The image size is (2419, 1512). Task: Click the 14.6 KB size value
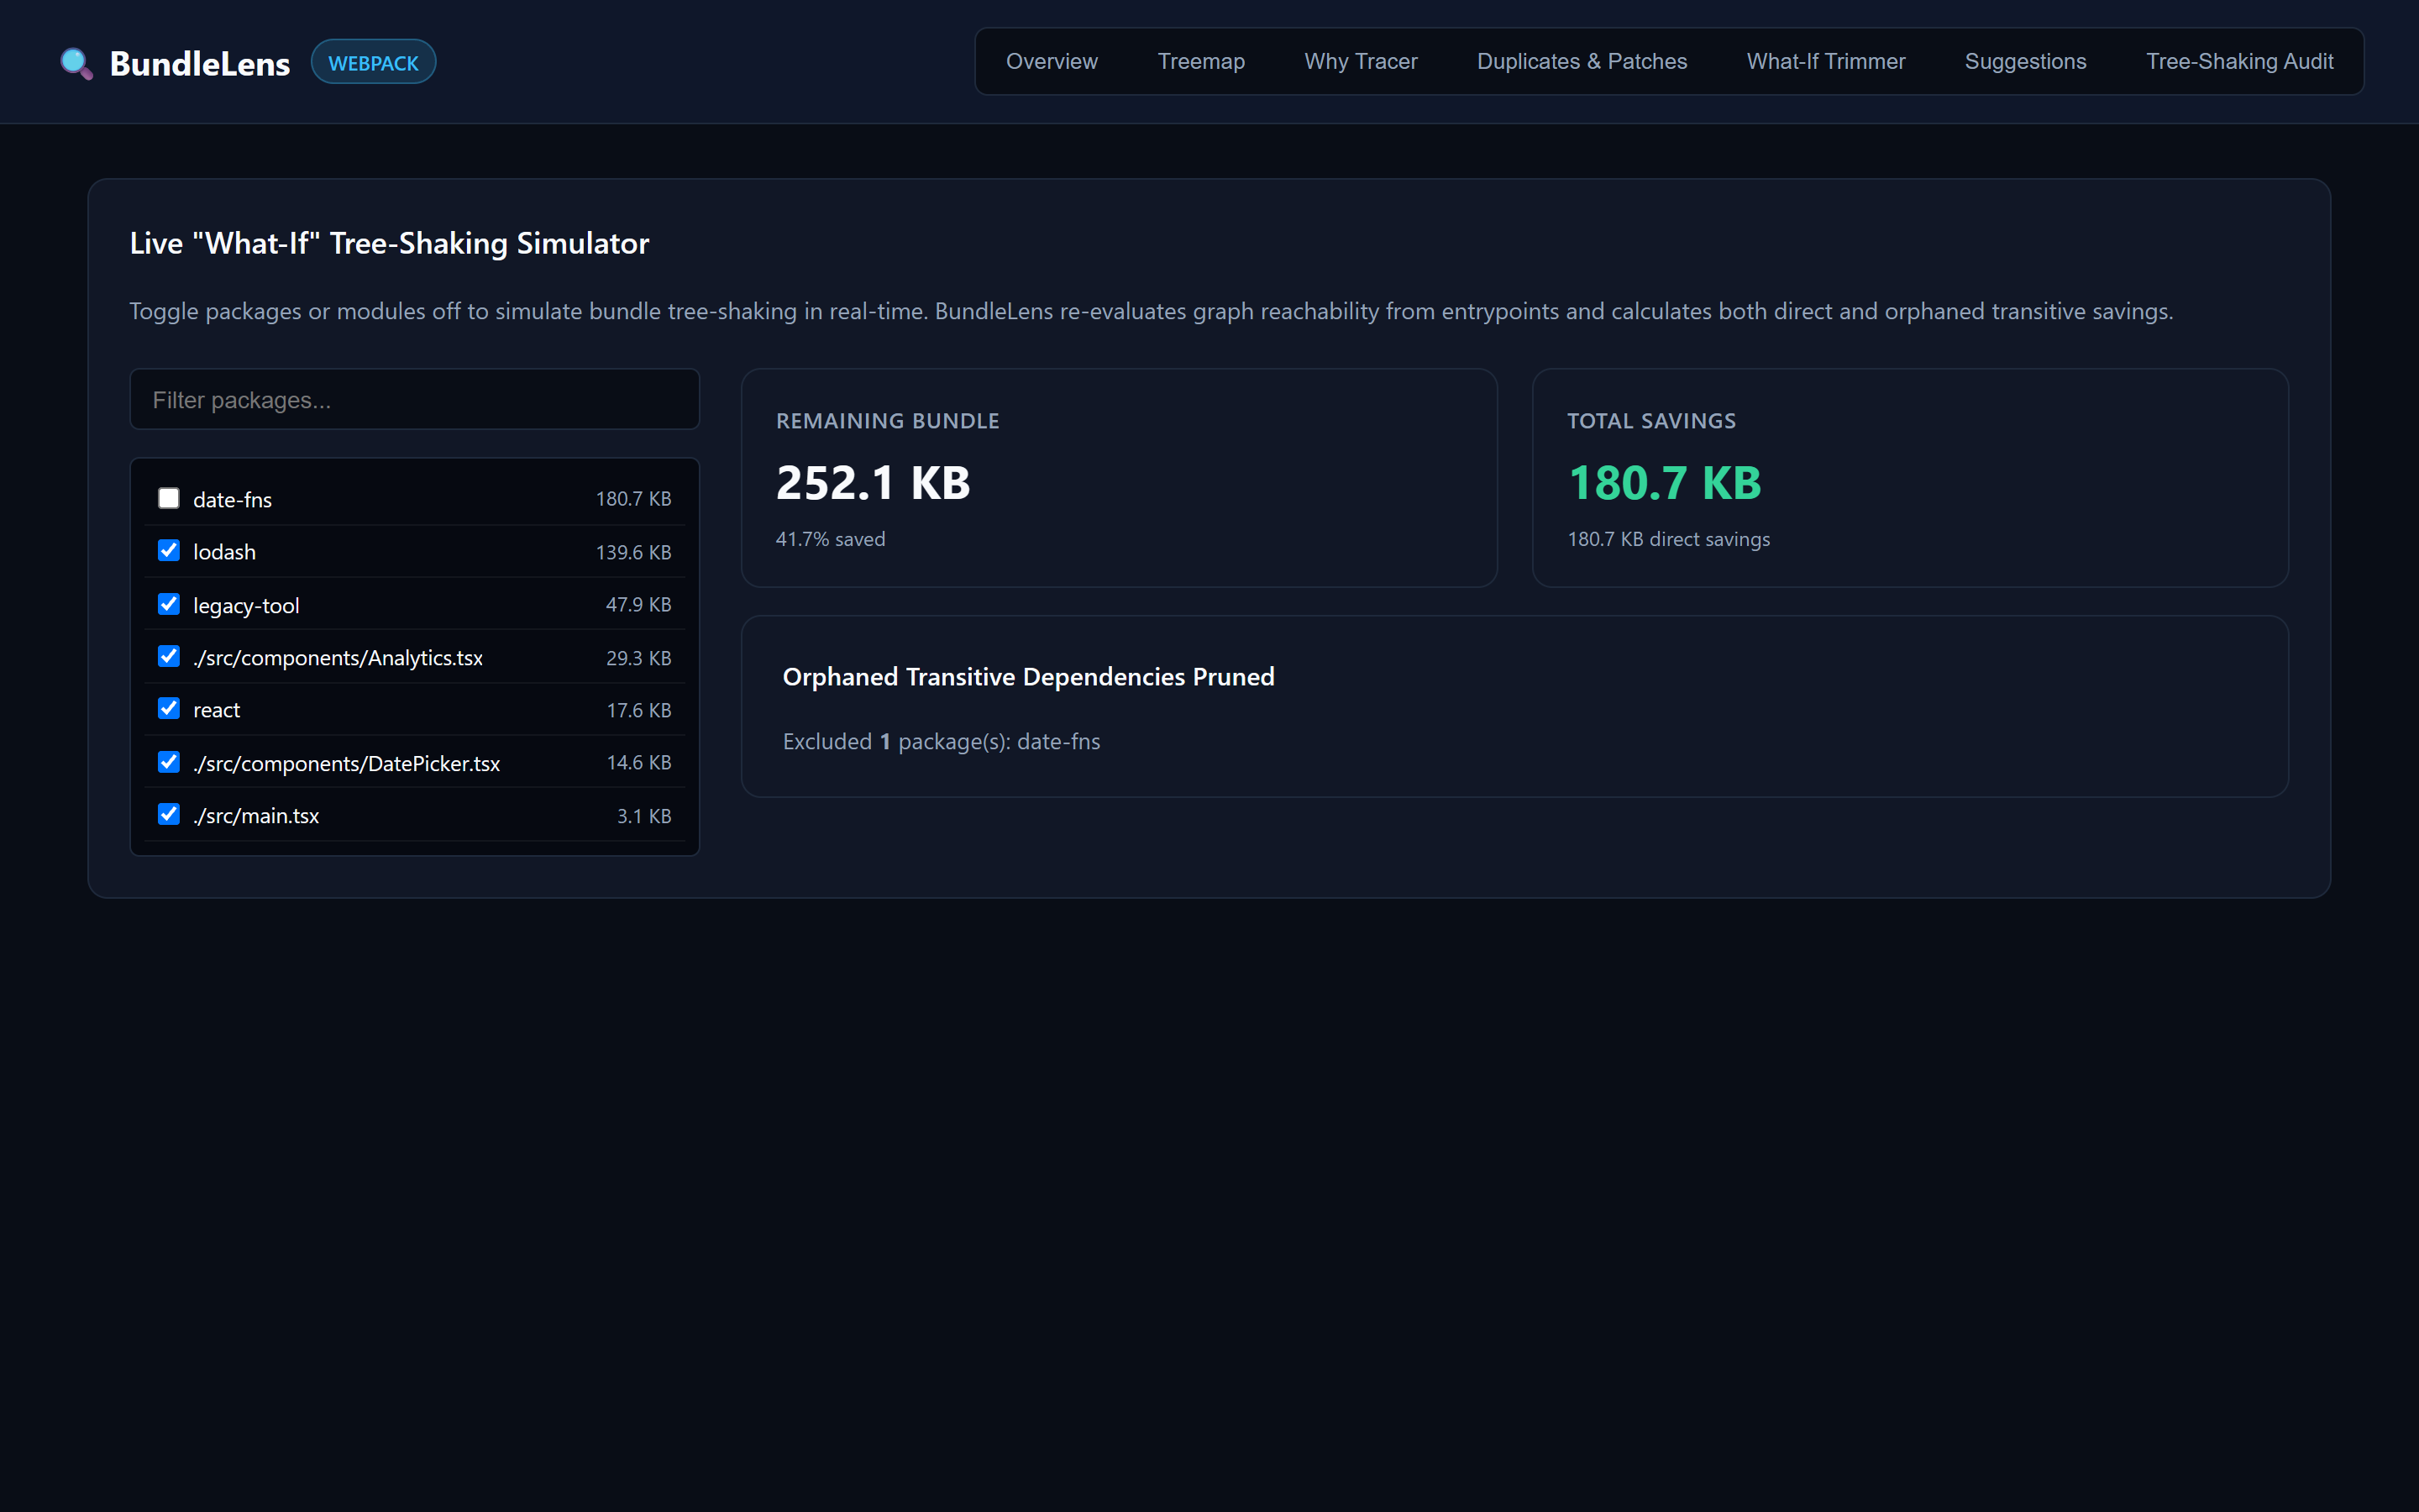[638, 762]
